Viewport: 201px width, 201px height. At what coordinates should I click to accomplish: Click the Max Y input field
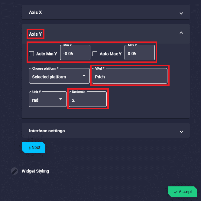click(139, 54)
